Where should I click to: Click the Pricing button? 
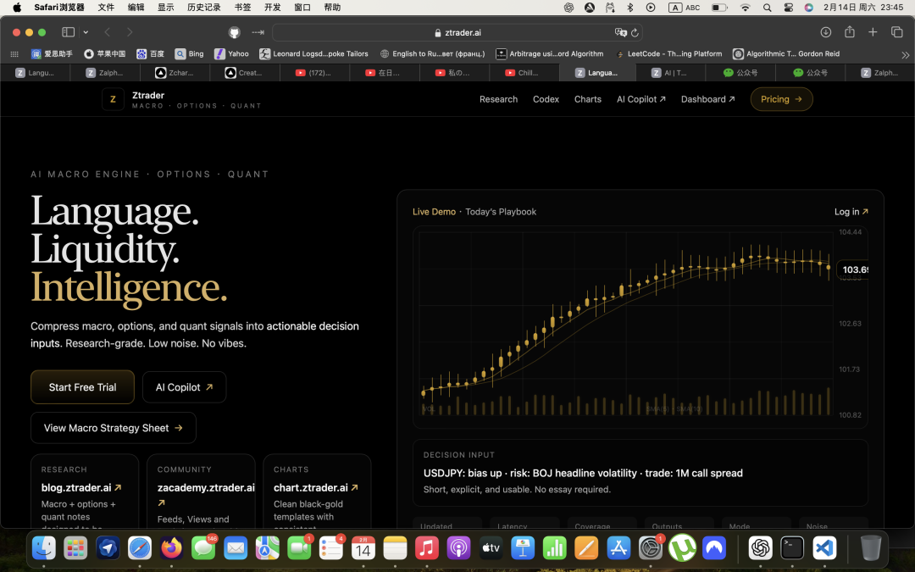click(x=781, y=99)
